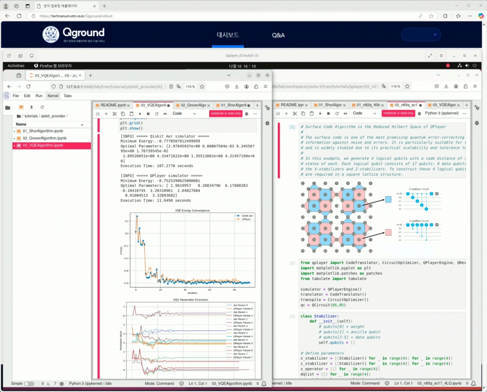Click 'notebook is read-only' badge in left notebook
The image size is (487, 392).
(x=225, y=113)
